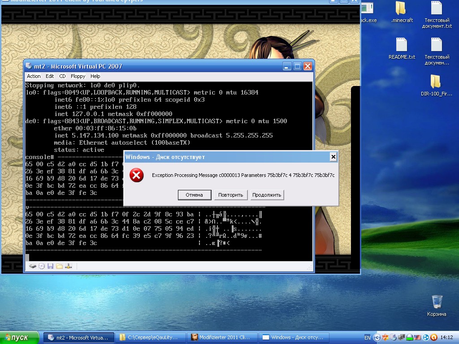This screenshot has height=344, width=459.
Task: Expand hidden system tray icons
Action: click(377, 337)
